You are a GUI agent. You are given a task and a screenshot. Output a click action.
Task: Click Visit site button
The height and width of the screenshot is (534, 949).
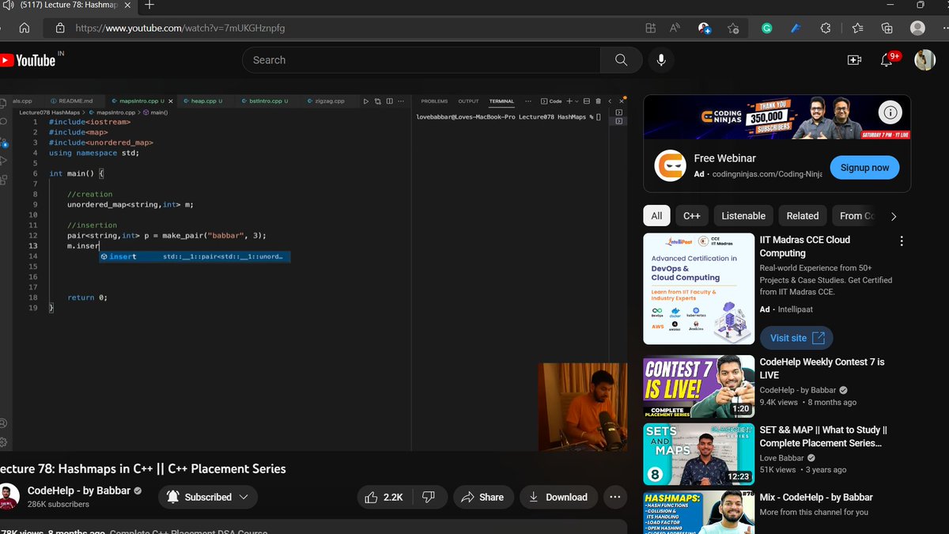[796, 338]
